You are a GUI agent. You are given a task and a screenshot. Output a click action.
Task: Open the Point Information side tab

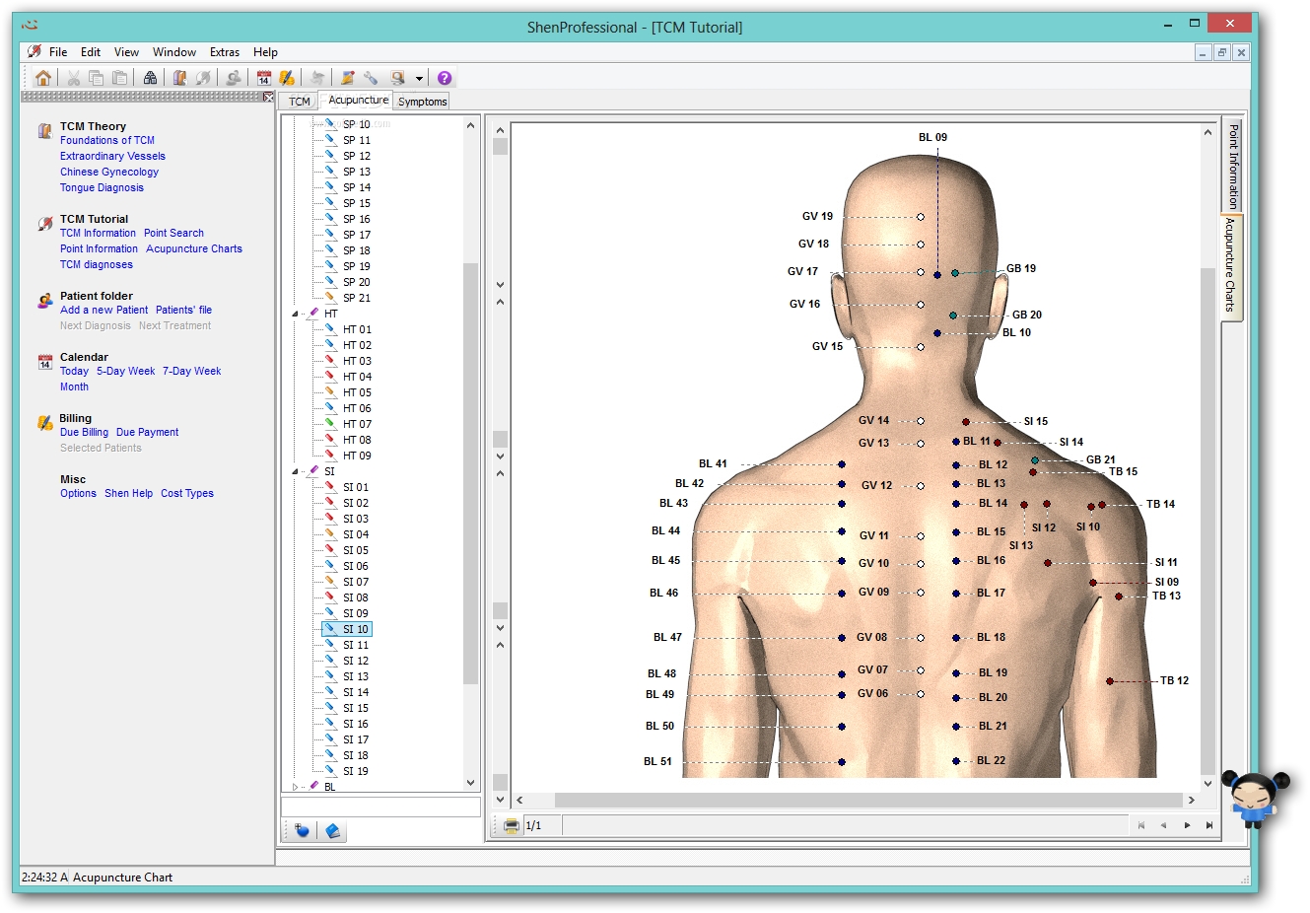(x=1232, y=165)
